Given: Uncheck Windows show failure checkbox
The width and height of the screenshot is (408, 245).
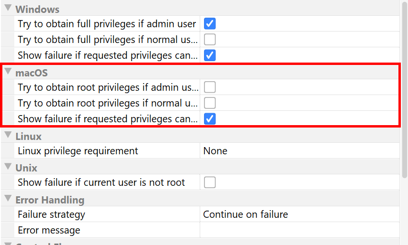Looking at the screenshot, I should click(x=210, y=55).
